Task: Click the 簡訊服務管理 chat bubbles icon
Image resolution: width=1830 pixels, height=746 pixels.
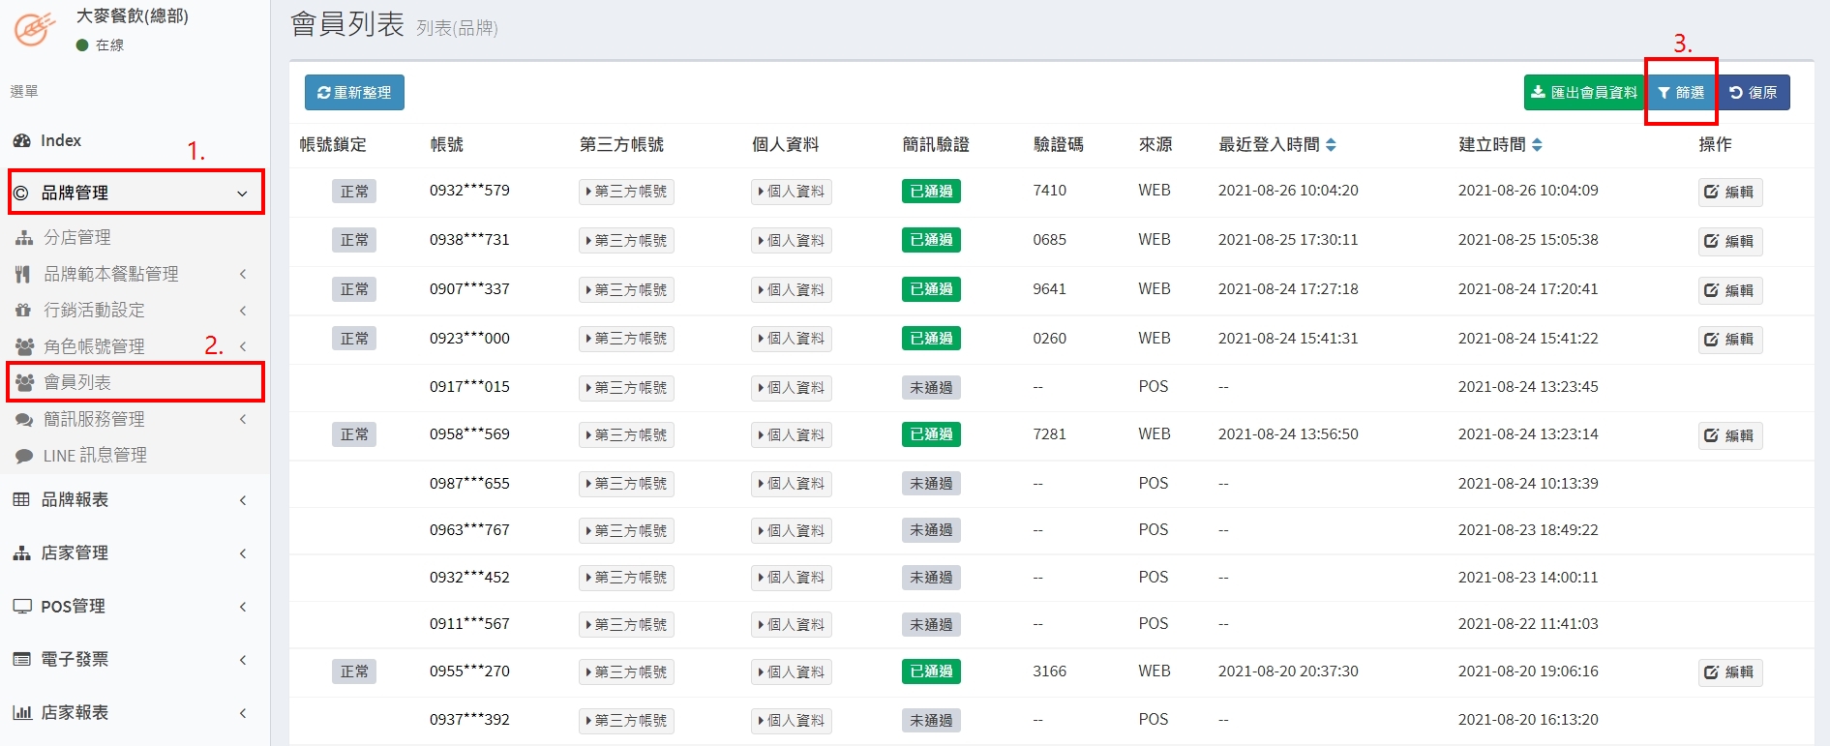Action: pos(24,420)
